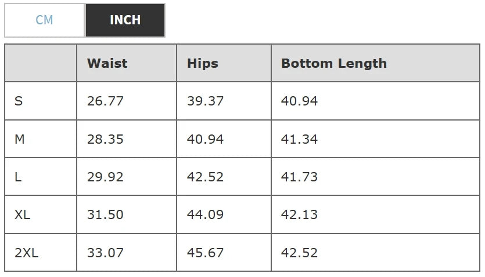Click the Waist column header
The height and width of the screenshot is (277, 485).
107,63
